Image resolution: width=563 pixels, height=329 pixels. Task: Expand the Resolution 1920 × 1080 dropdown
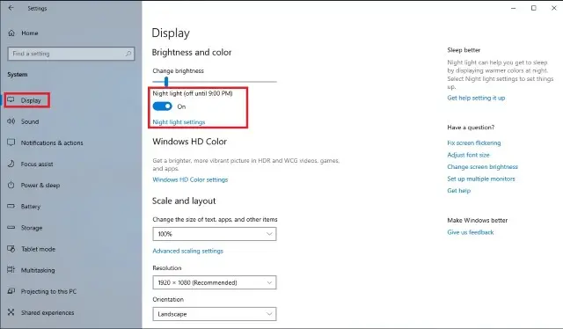pos(215,282)
